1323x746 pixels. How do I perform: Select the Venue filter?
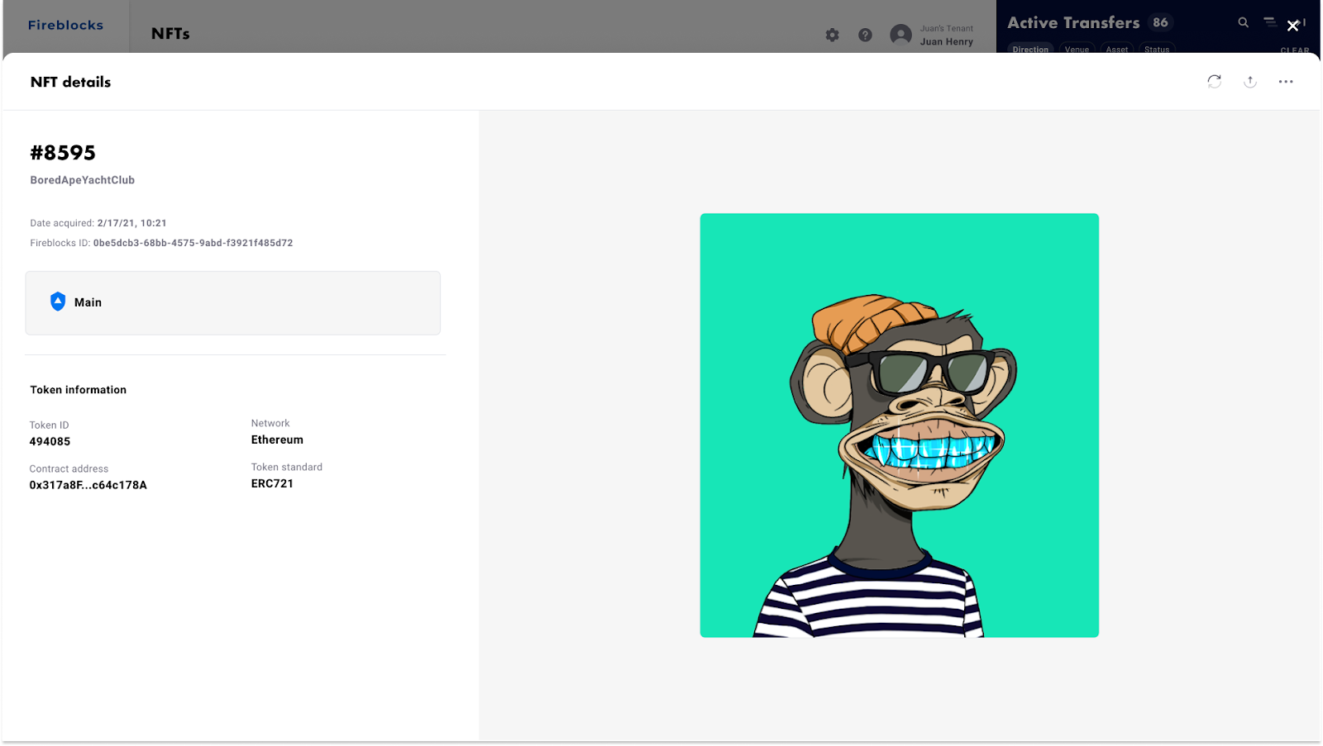pyautogui.click(x=1077, y=49)
